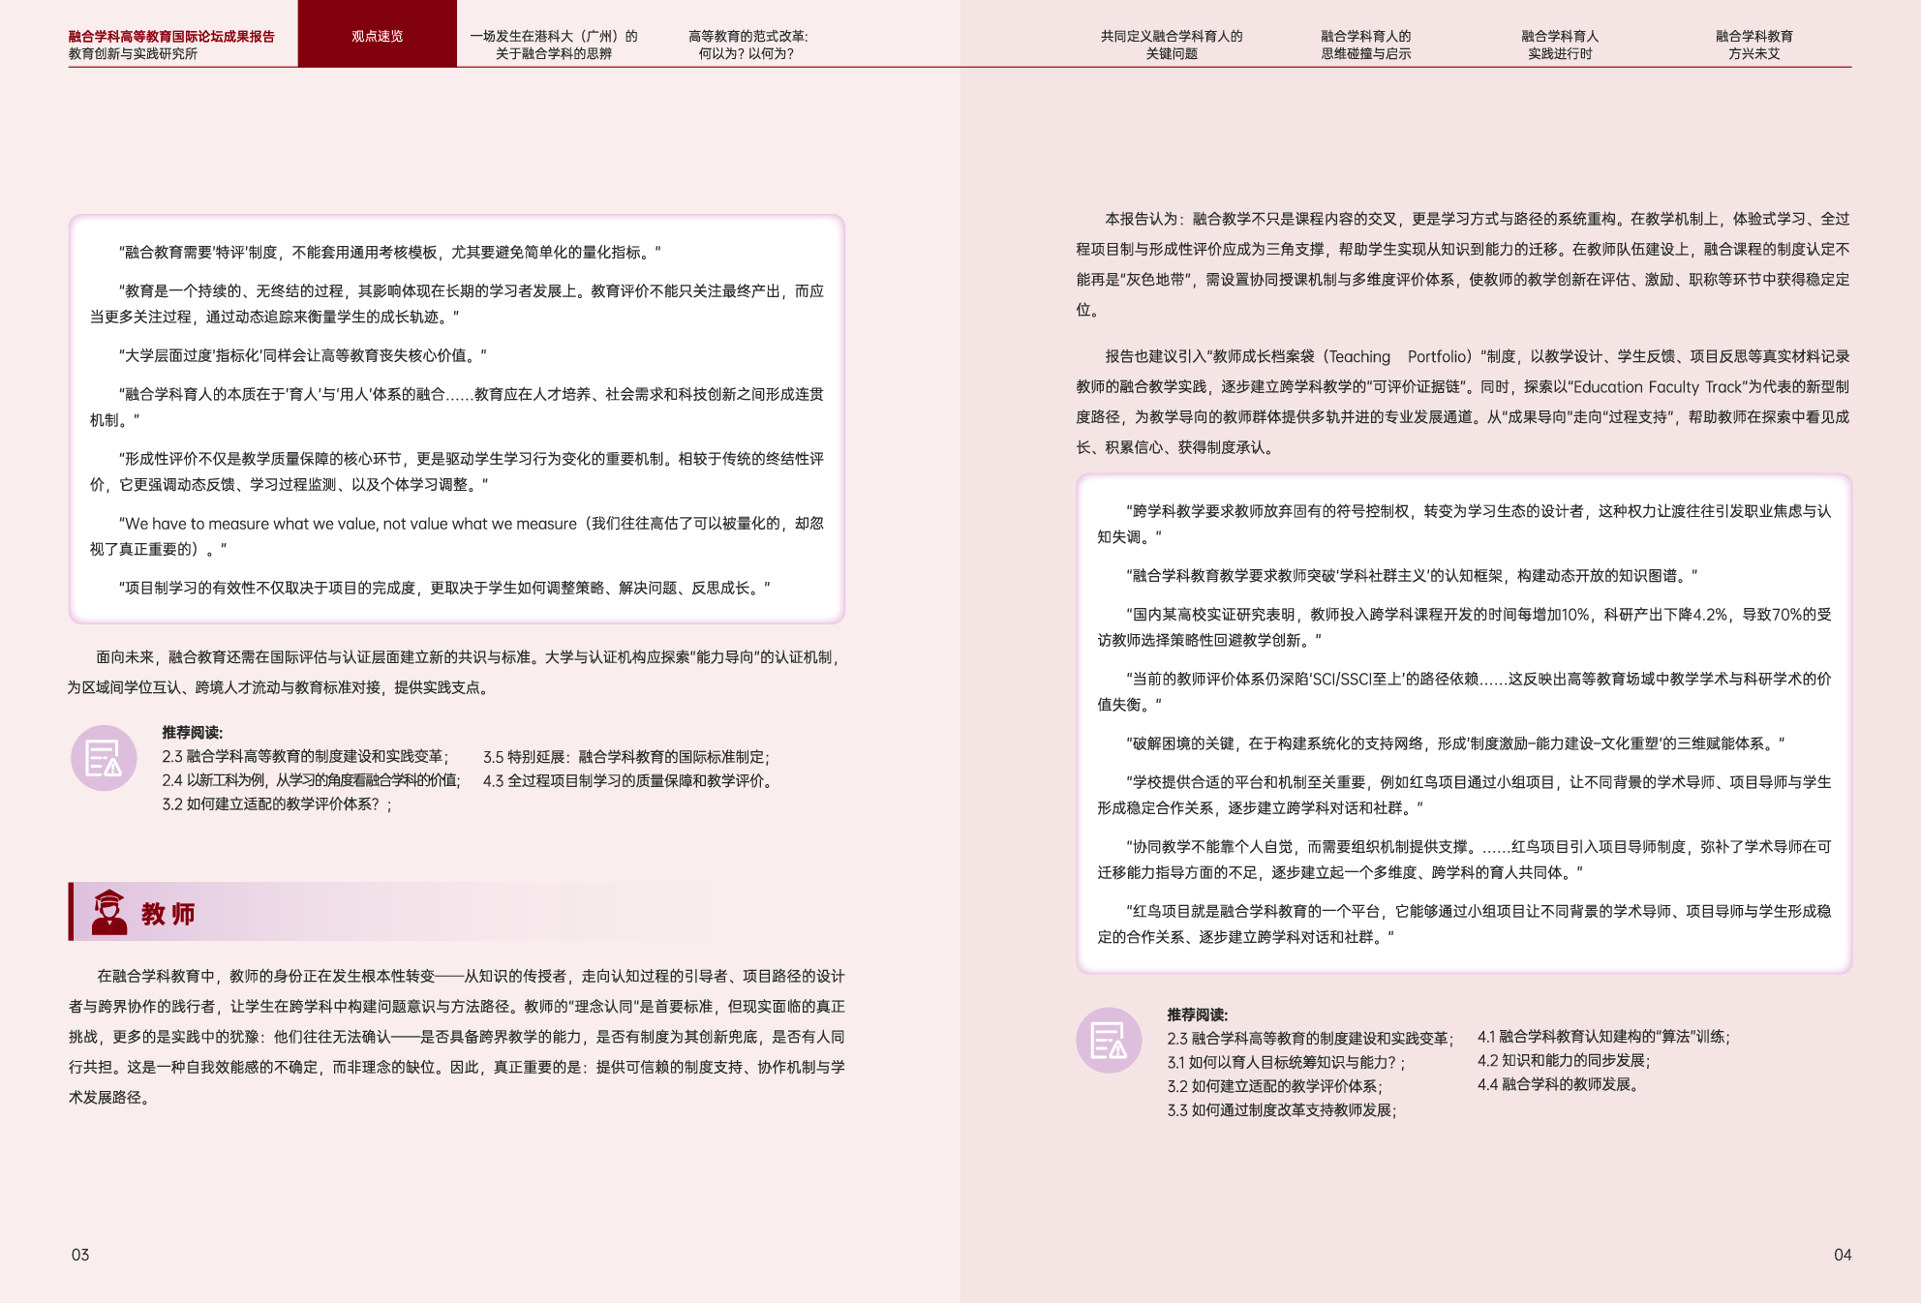This screenshot has height=1303, width=1921.
Task: Click paragraph starting 面向未来，融合教育还需
Action: coord(456,672)
